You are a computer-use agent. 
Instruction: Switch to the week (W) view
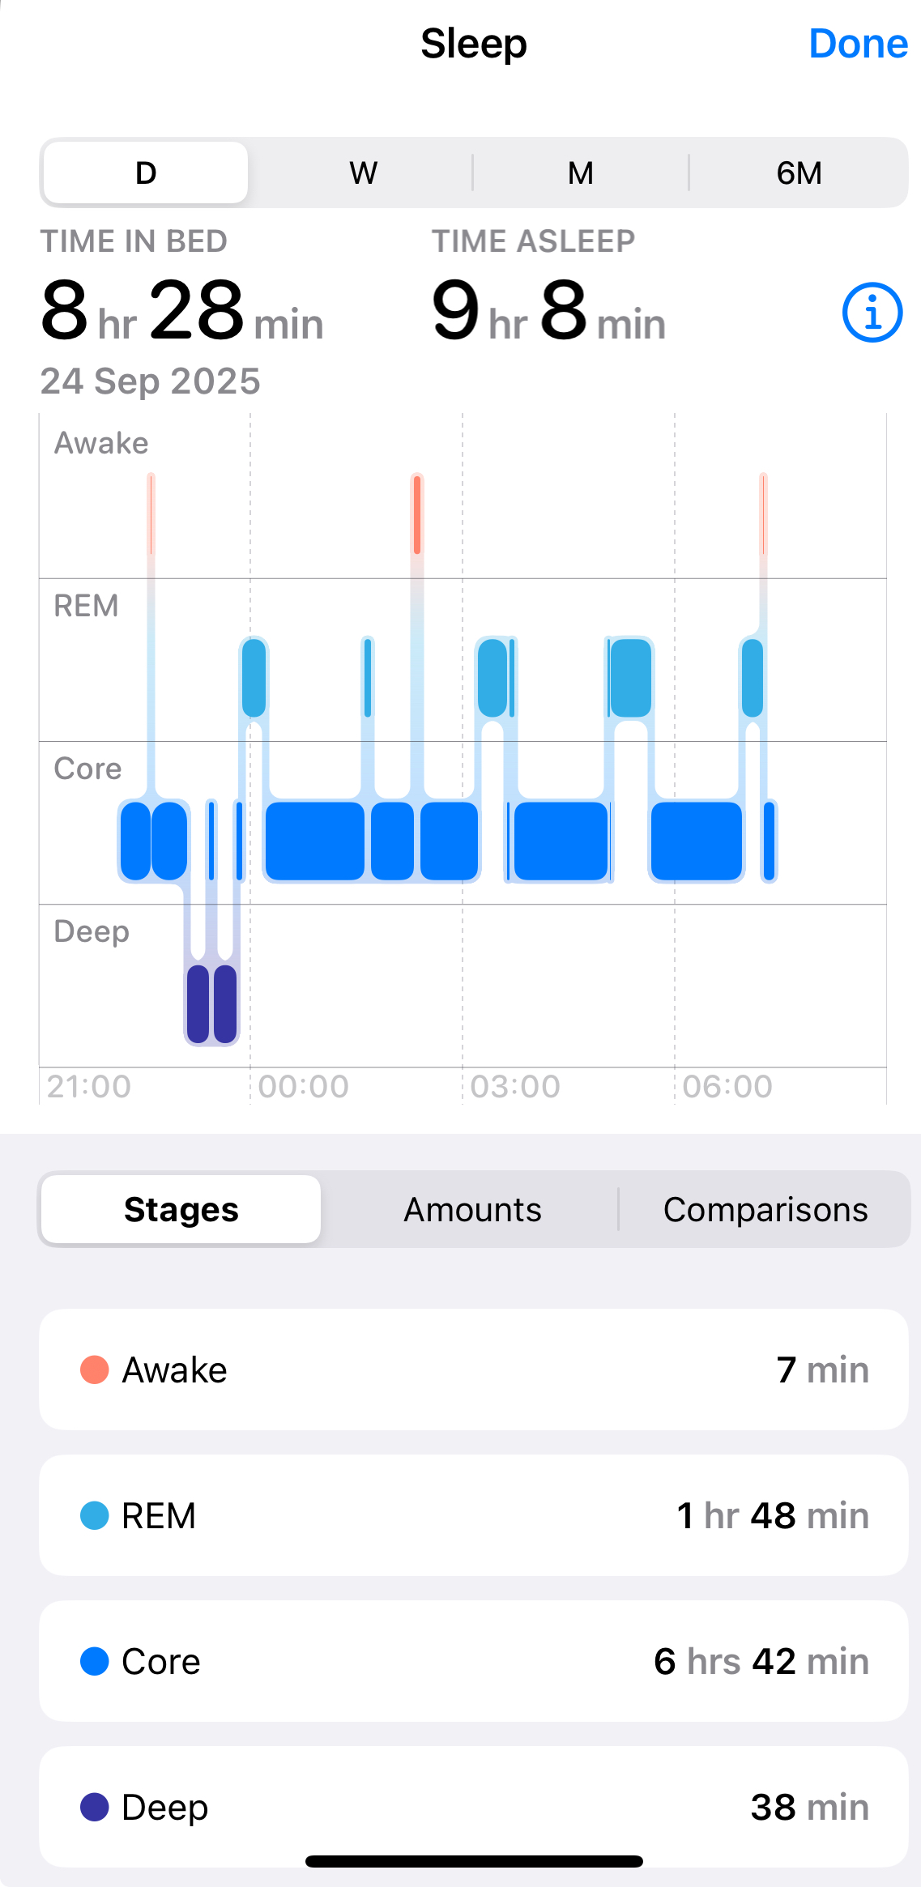coord(363,173)
